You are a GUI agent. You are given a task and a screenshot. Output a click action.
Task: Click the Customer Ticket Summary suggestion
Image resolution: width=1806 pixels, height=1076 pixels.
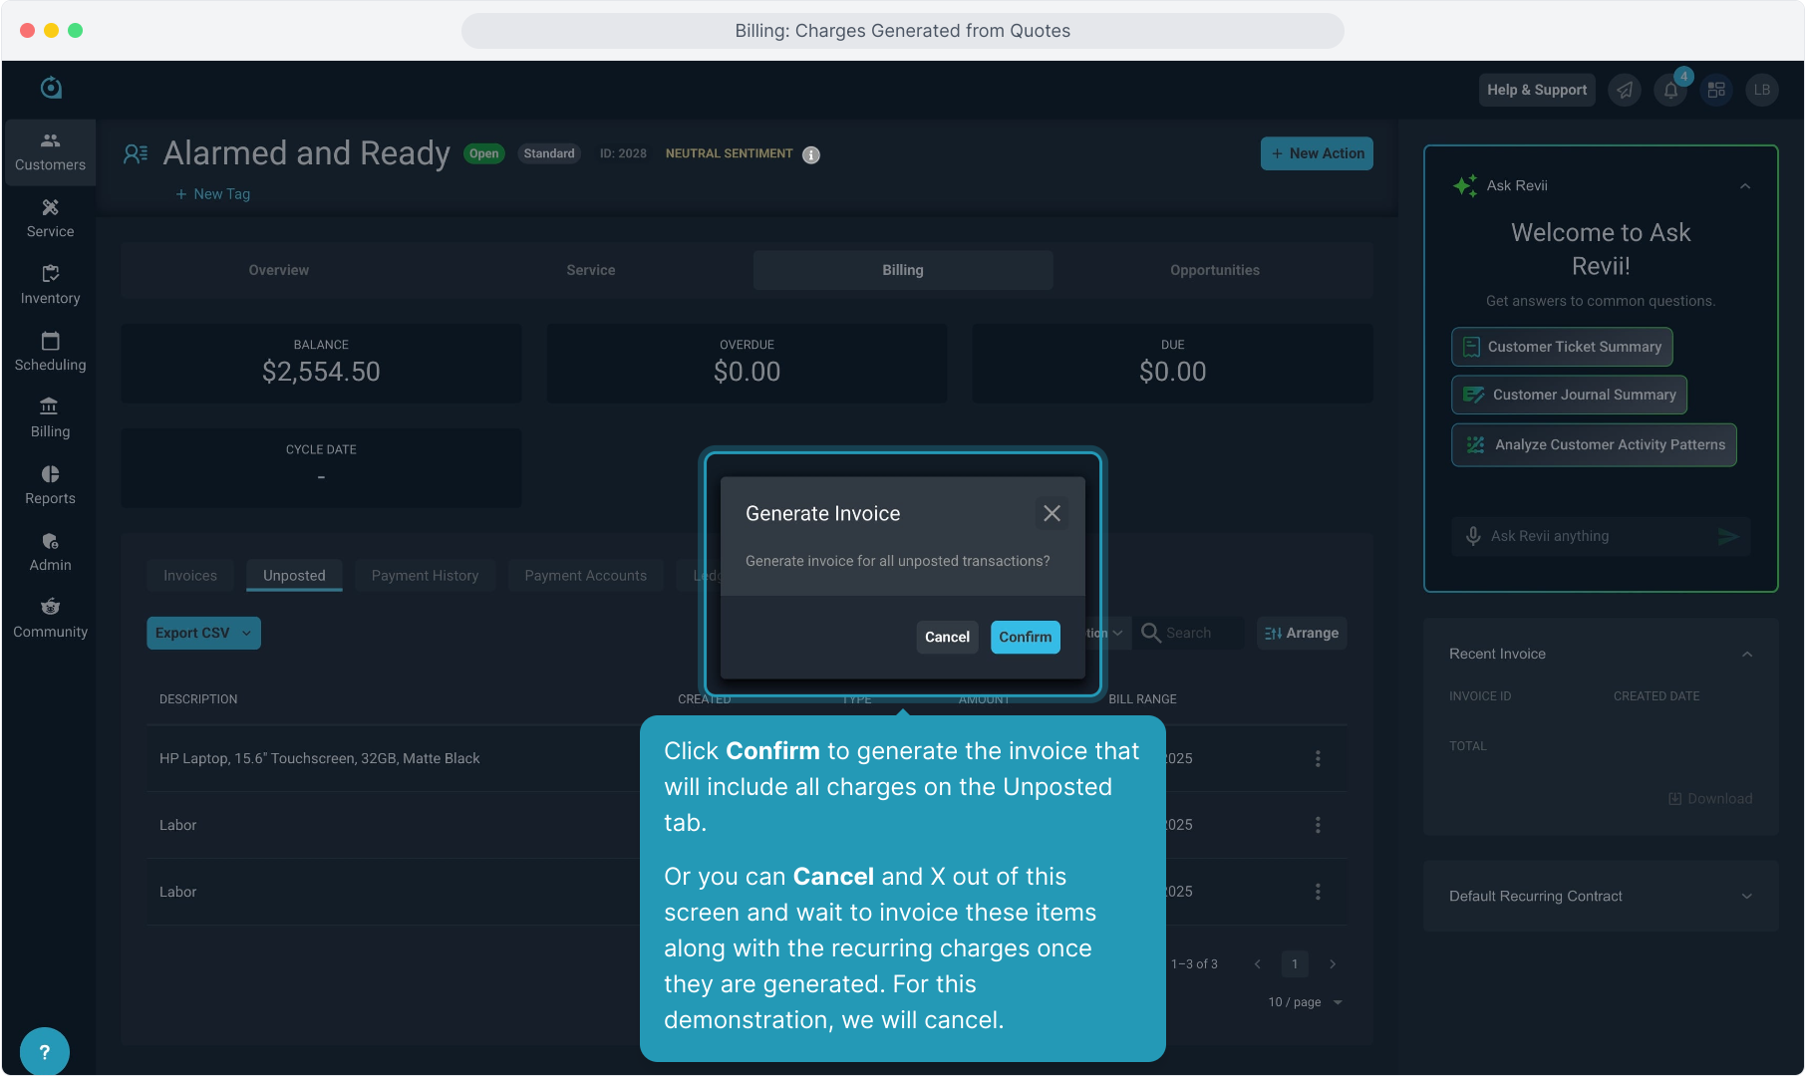tap(1562, 347)
